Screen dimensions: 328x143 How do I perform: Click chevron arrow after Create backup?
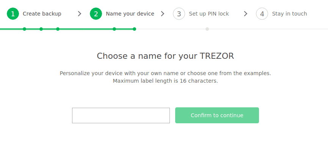click(x=80, y=14)
